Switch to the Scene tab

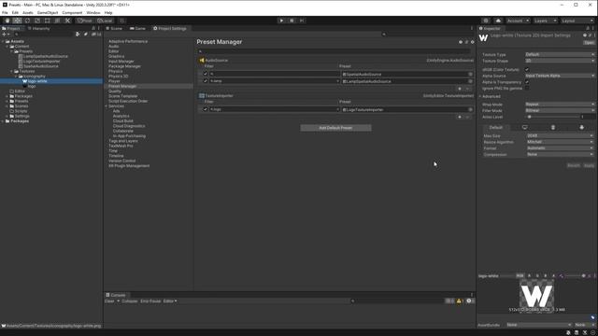114,29
